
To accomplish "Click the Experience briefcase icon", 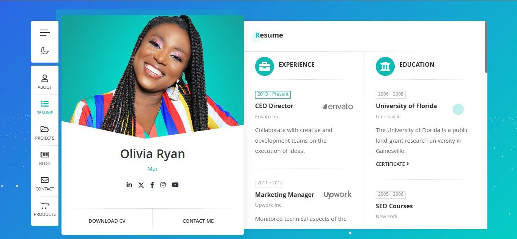I will point(265,66).
